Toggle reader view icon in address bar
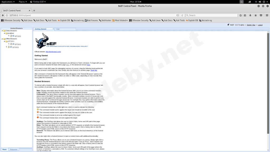270x152 pixels. pyautogui.click(x=178, y=15)
